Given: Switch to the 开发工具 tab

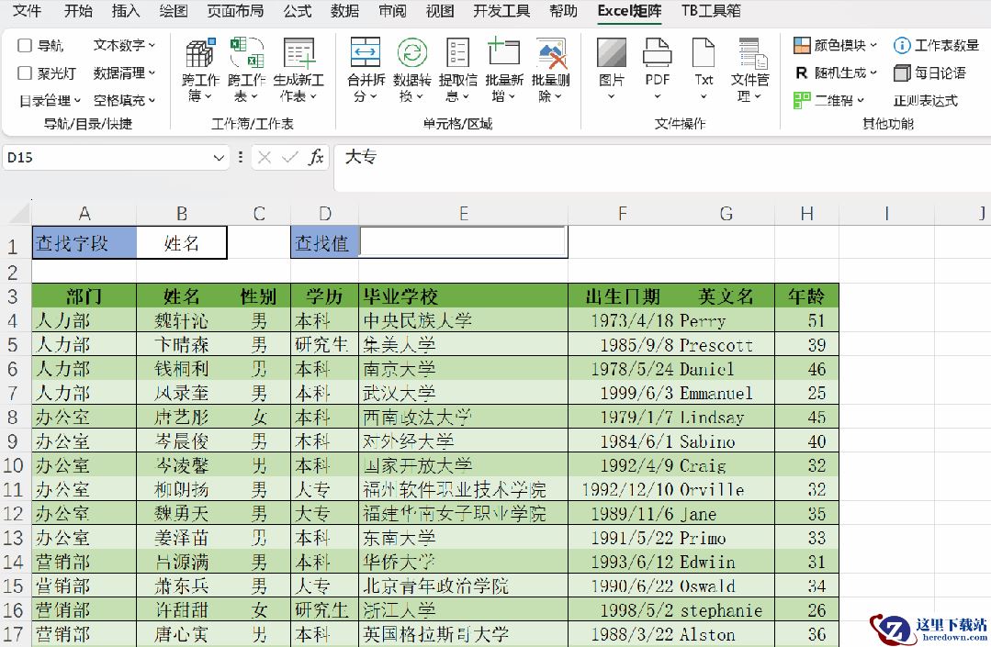Looking at the screenshot, I should pos(501,11).
